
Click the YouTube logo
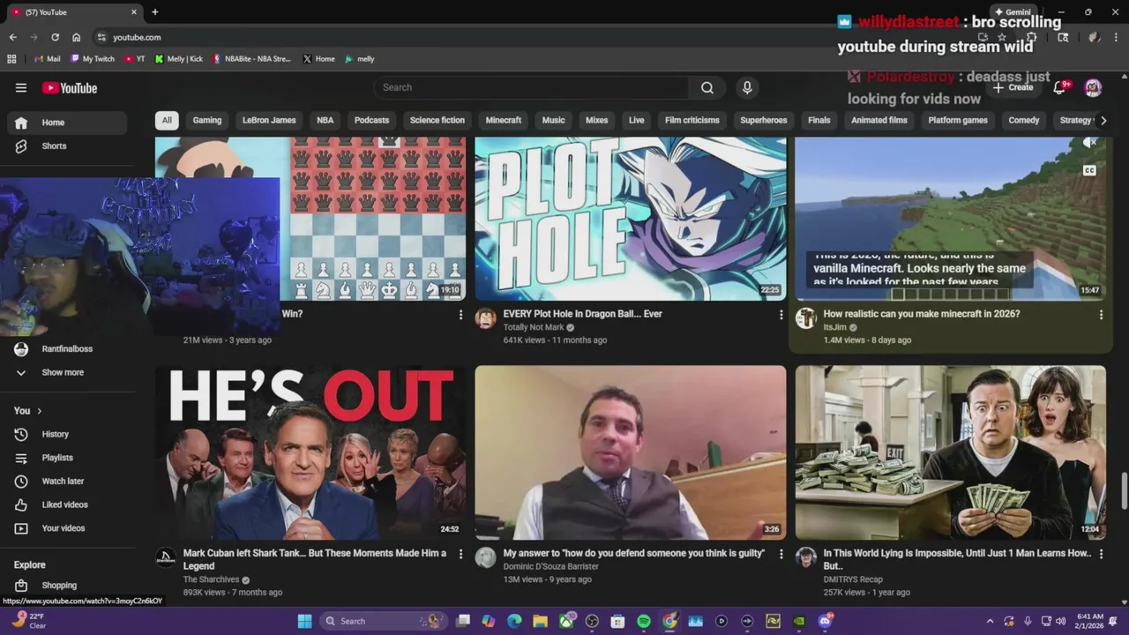70,87
